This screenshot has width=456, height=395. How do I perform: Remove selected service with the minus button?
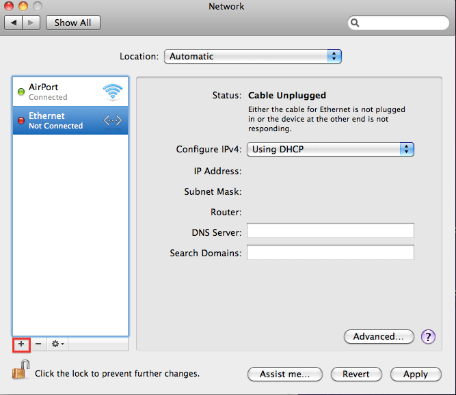(38, 344)
